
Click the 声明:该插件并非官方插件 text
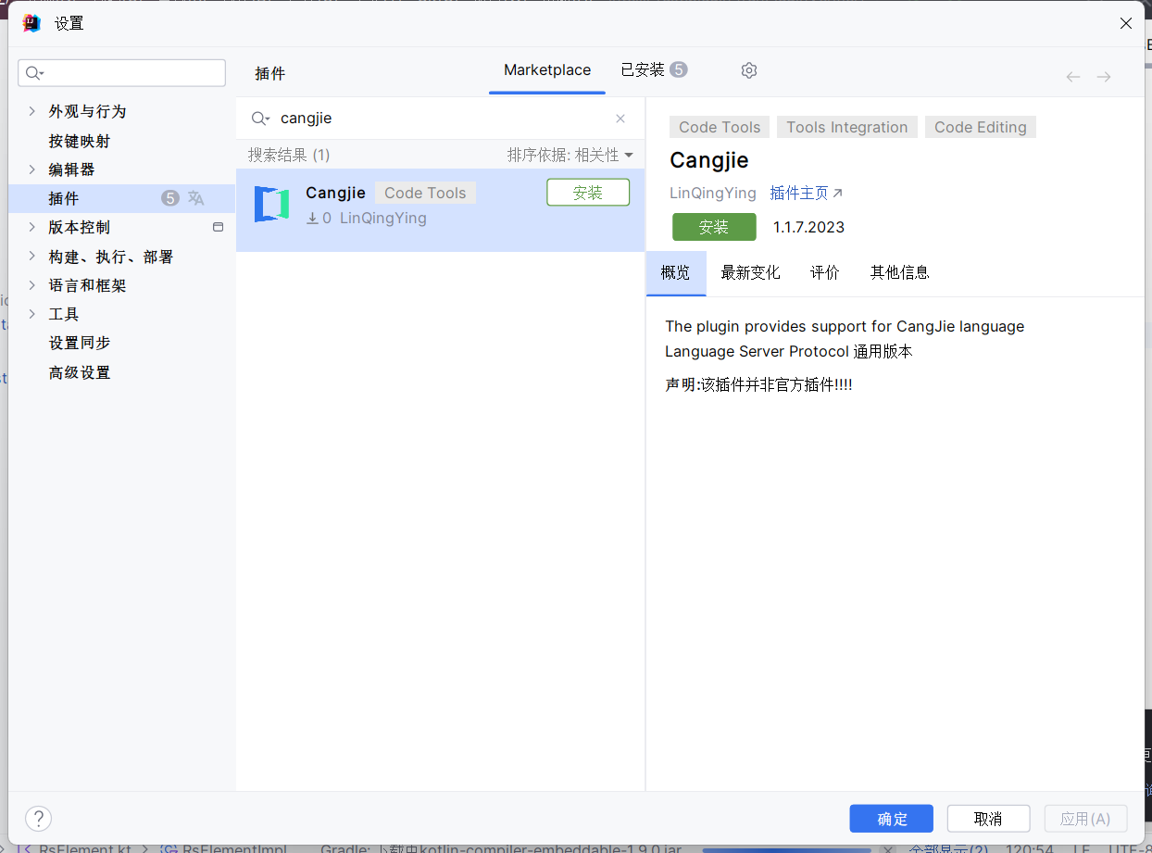click(x=758, y=384)
